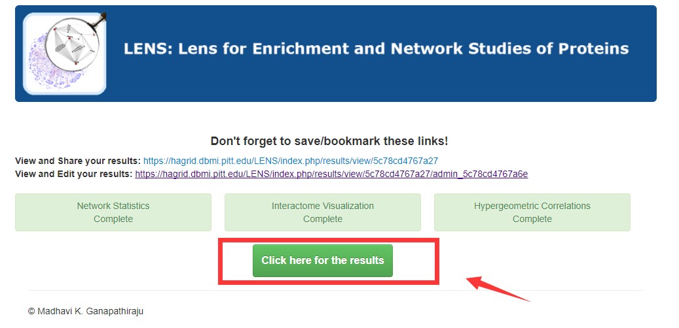Click the word "LENS:" in the banner

click(144, 48)
